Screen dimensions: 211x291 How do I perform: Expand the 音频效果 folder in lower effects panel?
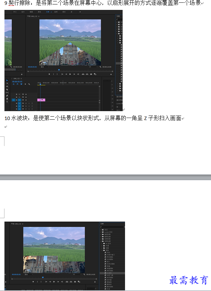(100, 234)
